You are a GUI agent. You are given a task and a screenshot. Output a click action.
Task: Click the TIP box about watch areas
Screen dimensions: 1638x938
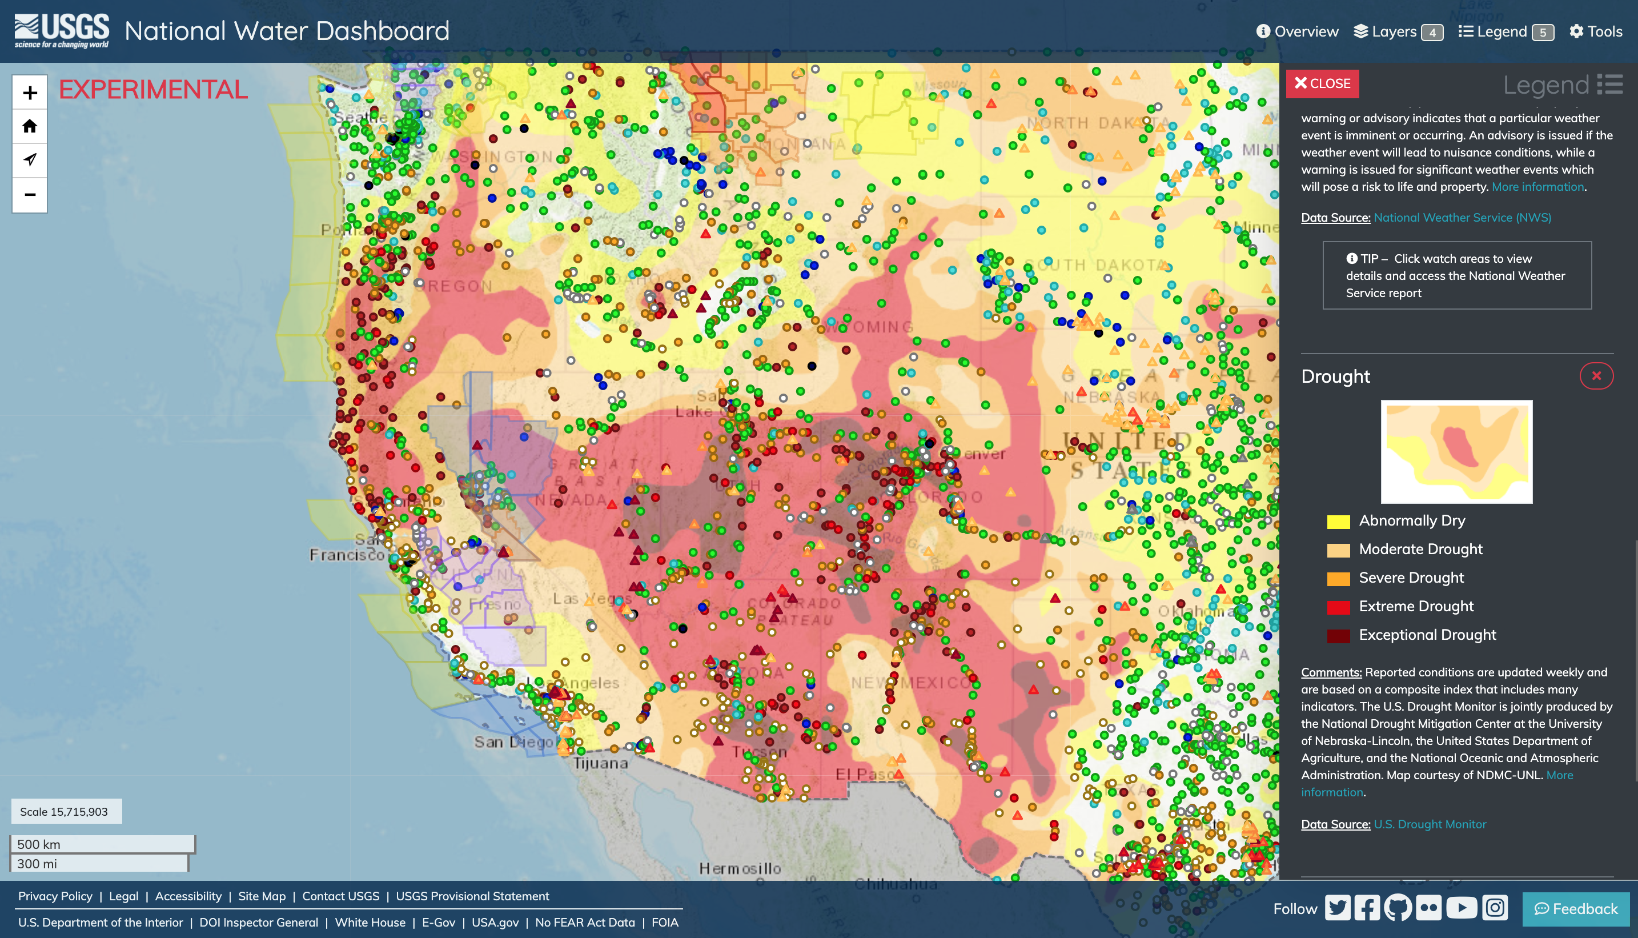(x=1457, y=276)
